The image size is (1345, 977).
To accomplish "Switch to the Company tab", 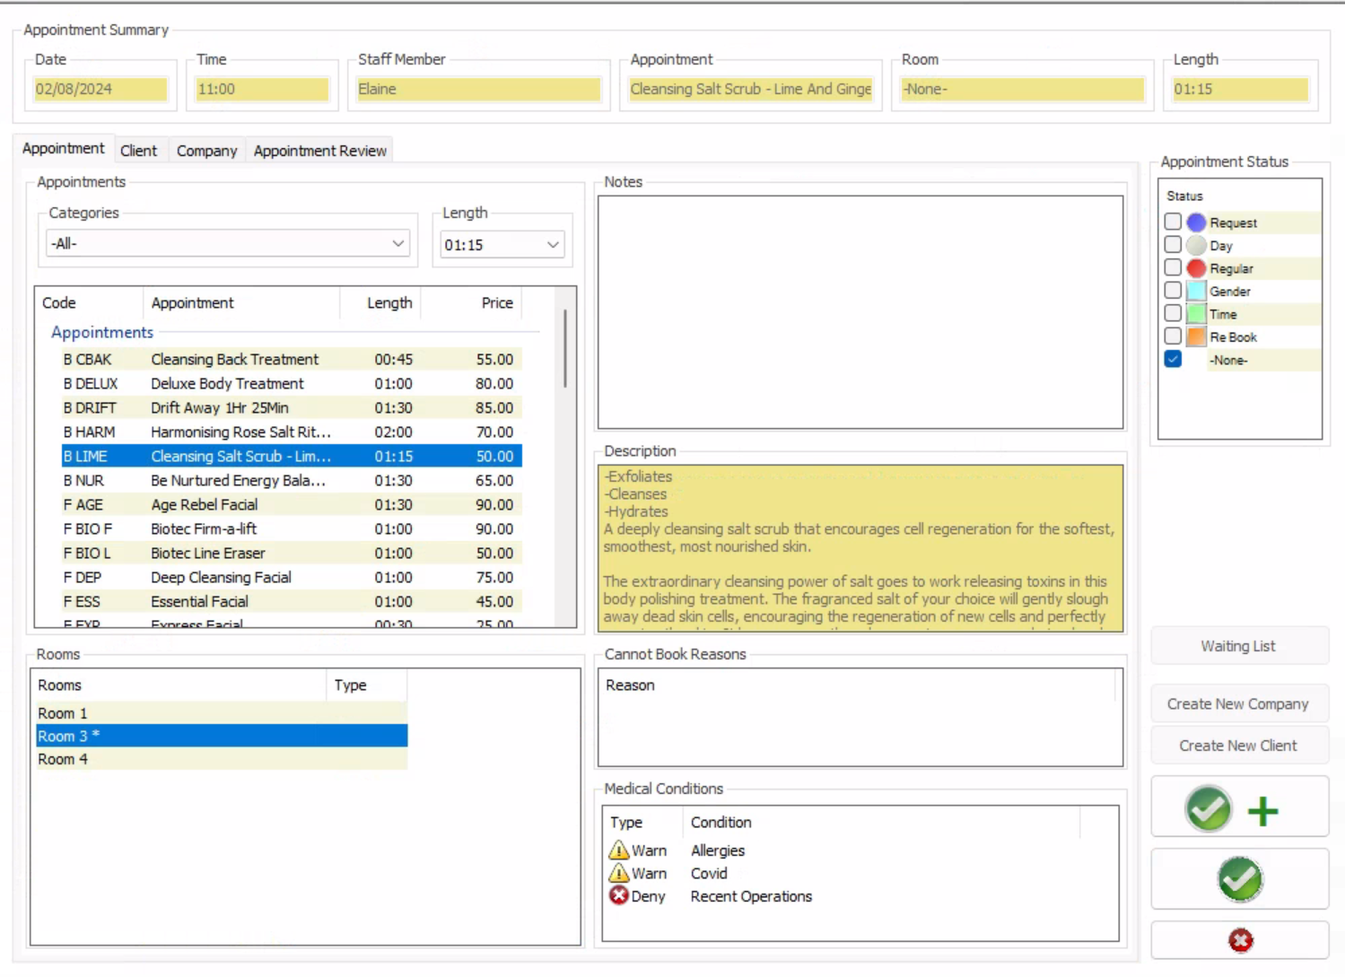I will tap(206, 151).
